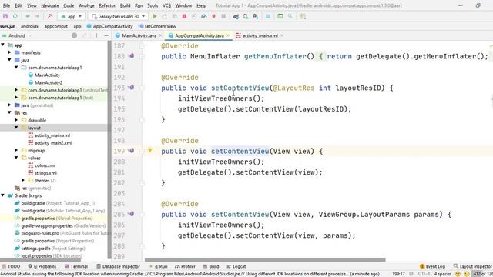Click the Select Opened File target icon
This screenshot has height=277, width=493.
coord(74,35)
